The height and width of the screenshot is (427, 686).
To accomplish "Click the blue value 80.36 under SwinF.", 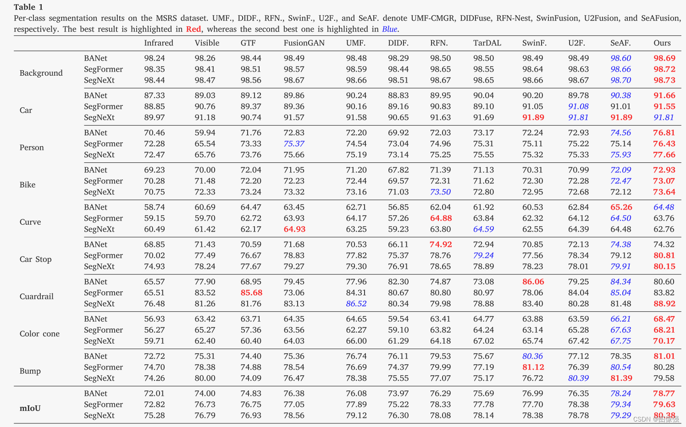I will (532, 356).
